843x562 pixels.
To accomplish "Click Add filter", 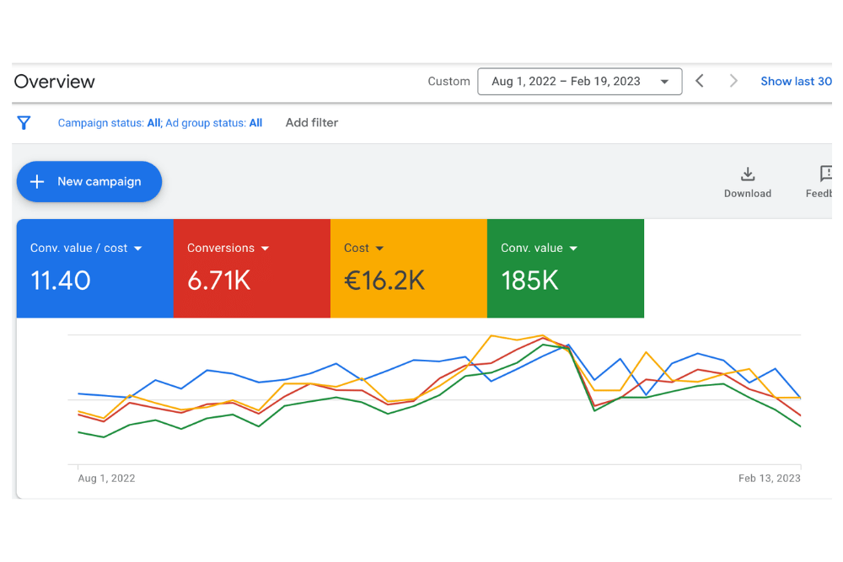I will [x=311, y=123].
